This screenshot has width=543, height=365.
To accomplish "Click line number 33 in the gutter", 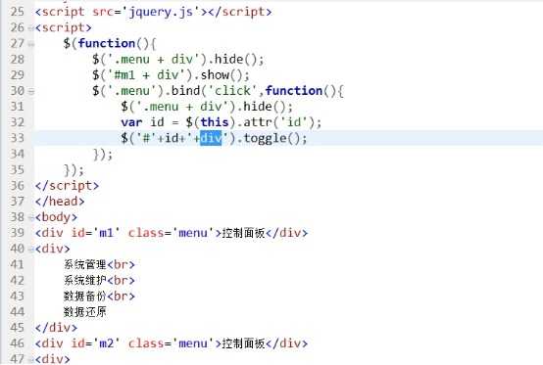I will coord(18,138).
